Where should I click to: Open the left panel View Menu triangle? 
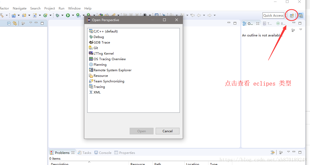[31, 23]
